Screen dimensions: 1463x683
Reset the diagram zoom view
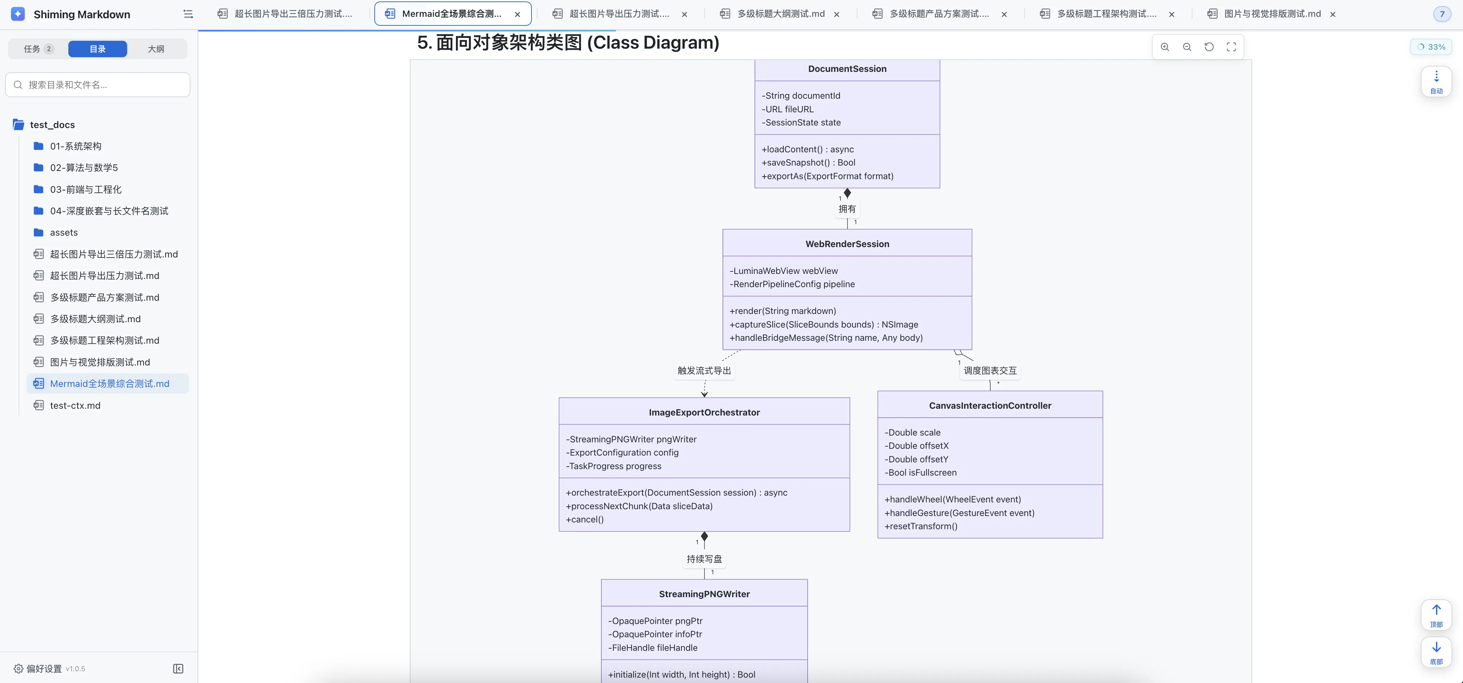click(x=1209, y=47)
